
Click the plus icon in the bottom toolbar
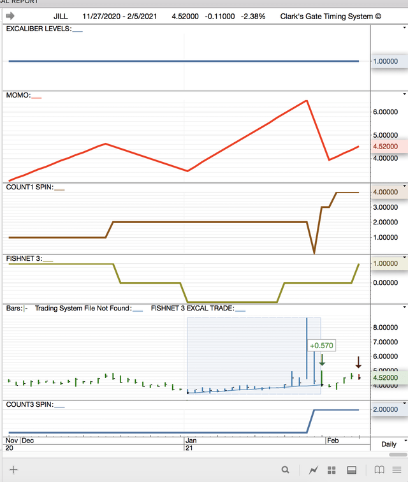(x=13, y=469)
